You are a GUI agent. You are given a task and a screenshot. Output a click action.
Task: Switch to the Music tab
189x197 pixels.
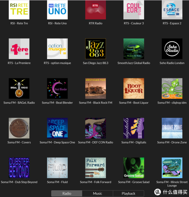[x=98, y=193]
